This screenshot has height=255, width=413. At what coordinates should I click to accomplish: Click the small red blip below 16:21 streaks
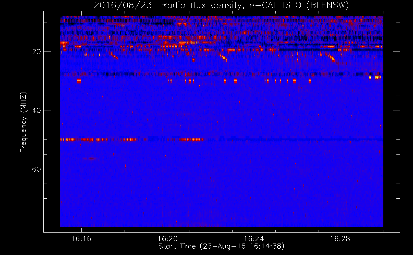193,60
